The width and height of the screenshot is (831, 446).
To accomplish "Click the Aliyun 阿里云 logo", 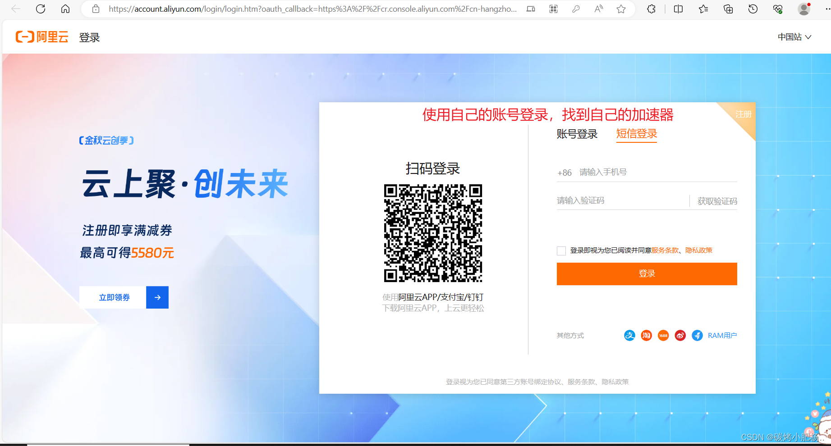I will tap(42, 37).
